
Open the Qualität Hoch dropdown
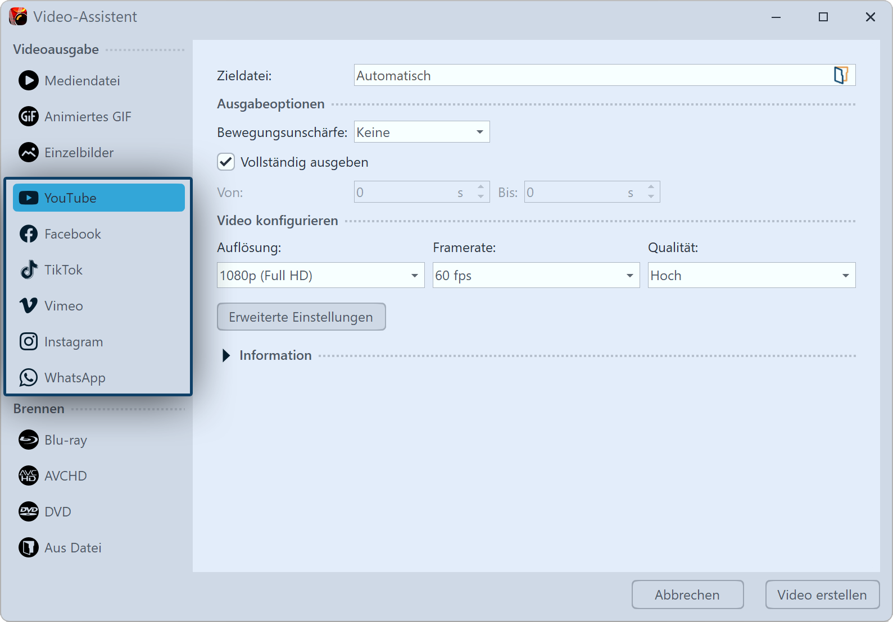(751, 276)
